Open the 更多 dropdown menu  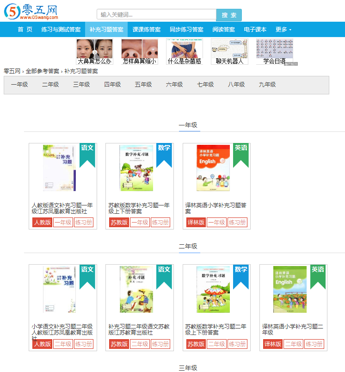tap(283, 30)
